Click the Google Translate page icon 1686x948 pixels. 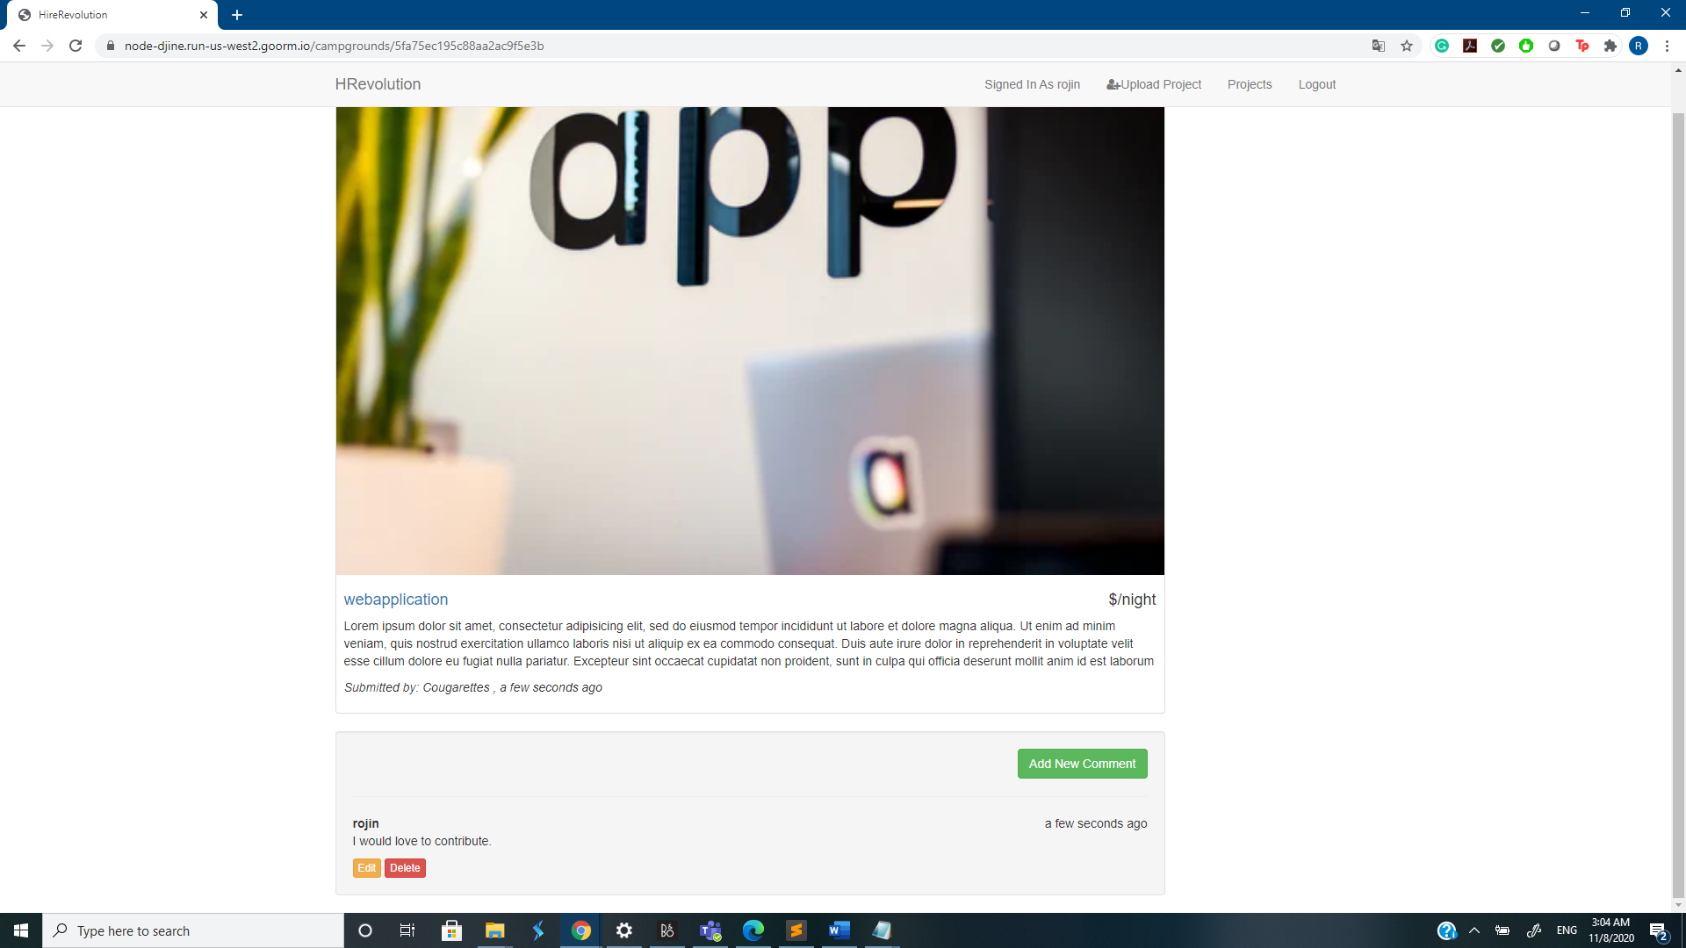(x=1379, y=46)
